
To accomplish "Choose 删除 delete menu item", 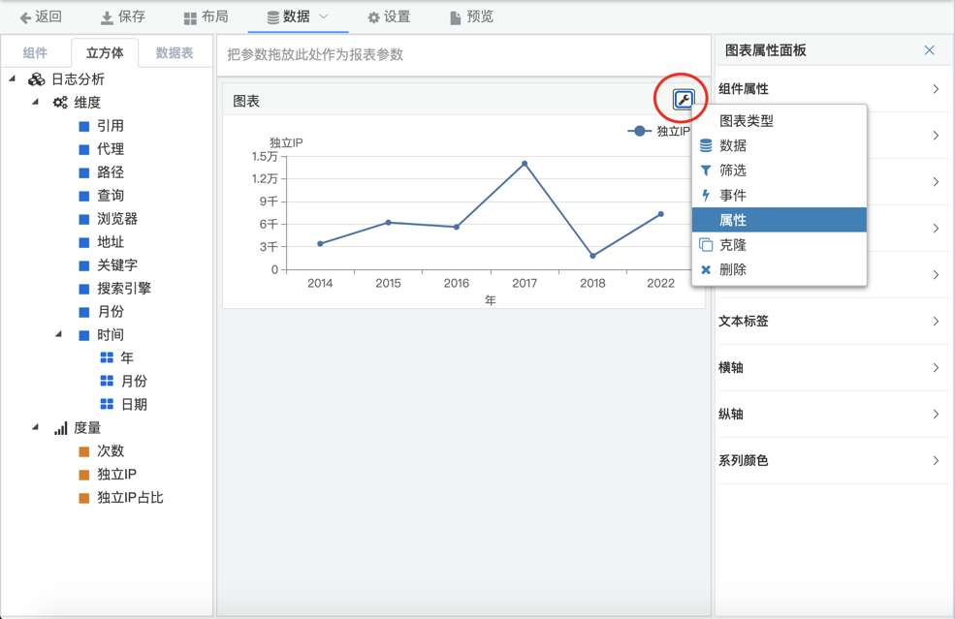I will pyautogui.click(x=779, y=269).
